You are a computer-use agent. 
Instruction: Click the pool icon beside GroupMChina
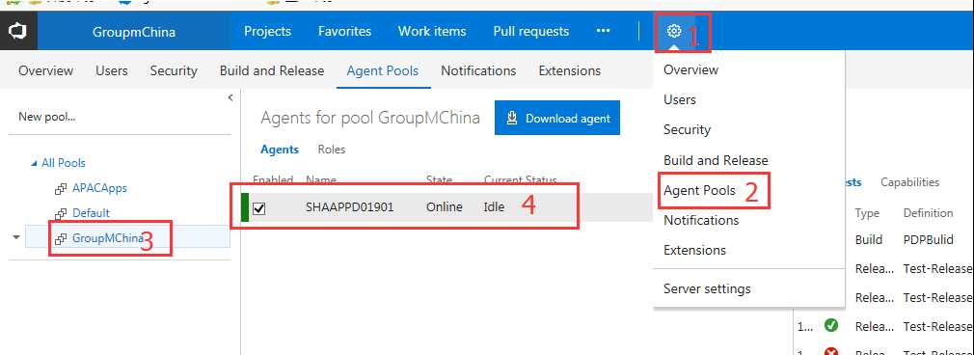(x=61, y=238)
